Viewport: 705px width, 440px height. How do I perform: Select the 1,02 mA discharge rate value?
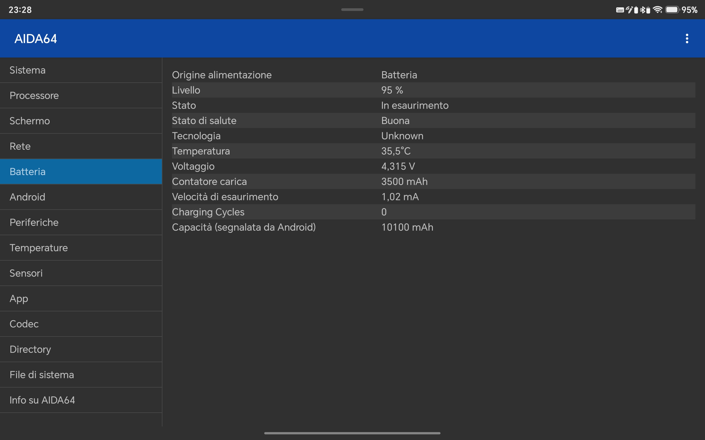pos(400,197)
